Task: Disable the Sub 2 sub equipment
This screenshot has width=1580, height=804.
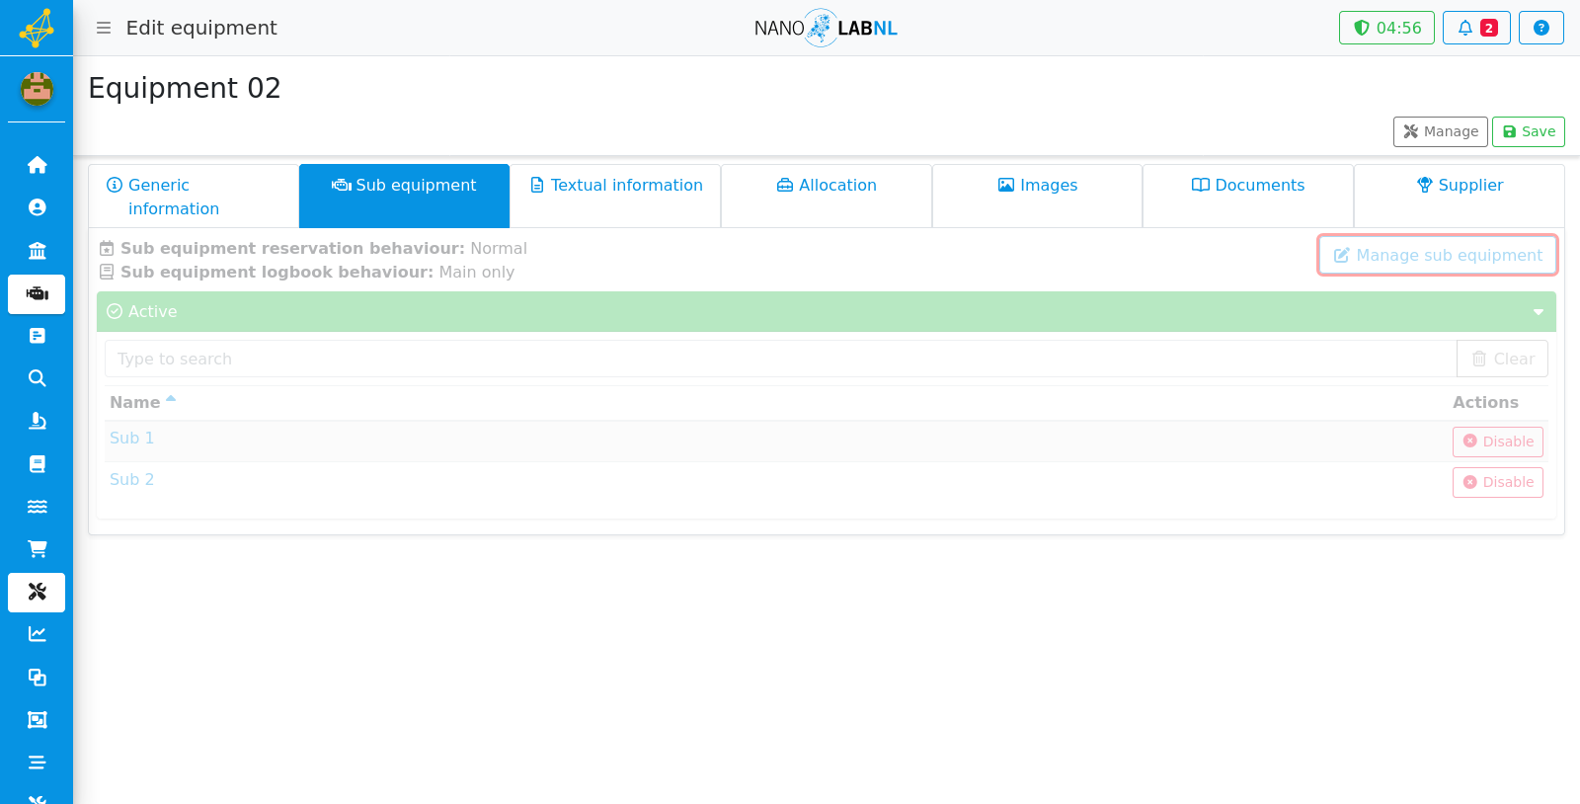Action: 1497,482
